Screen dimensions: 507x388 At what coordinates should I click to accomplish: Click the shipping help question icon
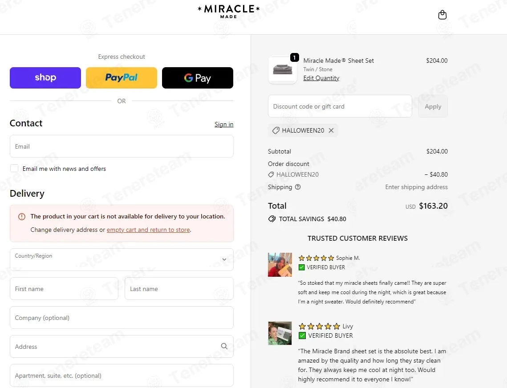[298, 187]
